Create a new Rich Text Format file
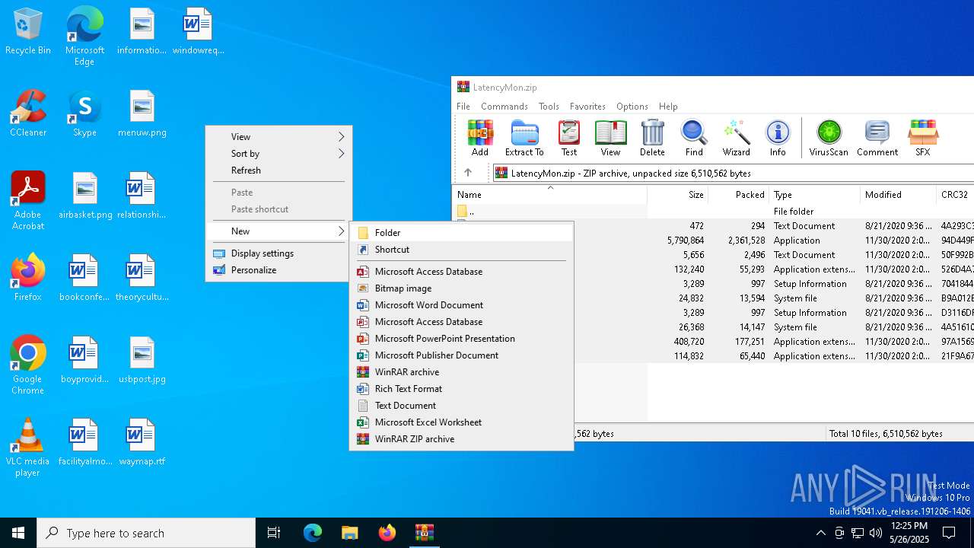Screen dimensions: 974x548 point(461,389)
